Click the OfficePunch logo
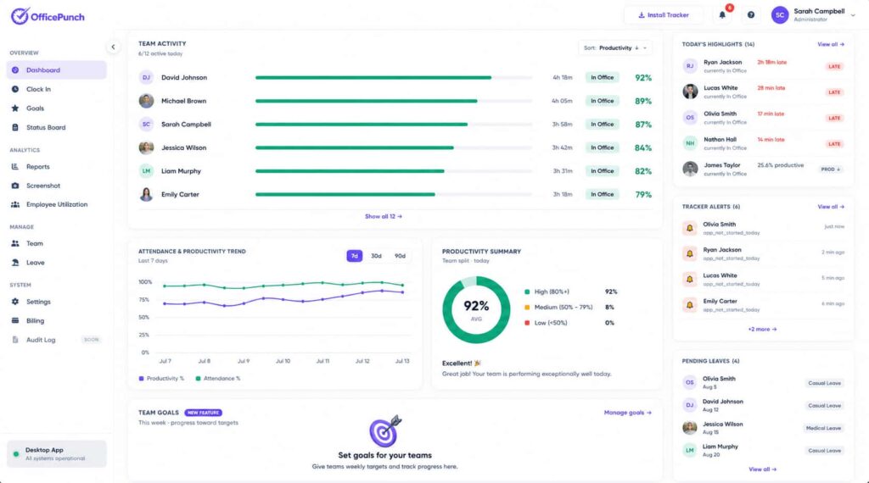869x483 pixels. coord(48,17)
